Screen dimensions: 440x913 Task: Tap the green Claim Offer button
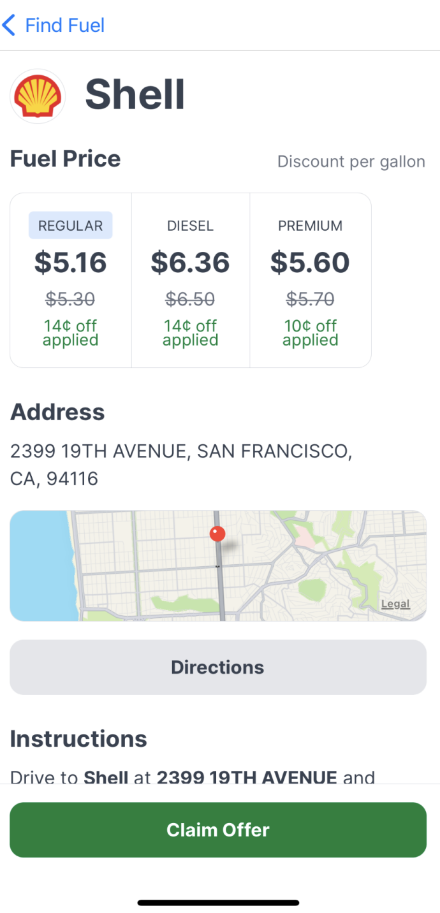tap(217, 829)
